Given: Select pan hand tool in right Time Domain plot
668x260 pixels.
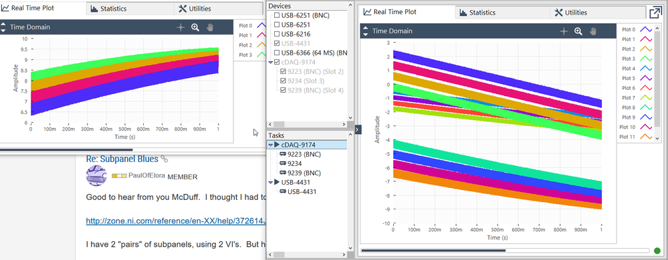Looking at the screenshot, I should tap(593, 31).
